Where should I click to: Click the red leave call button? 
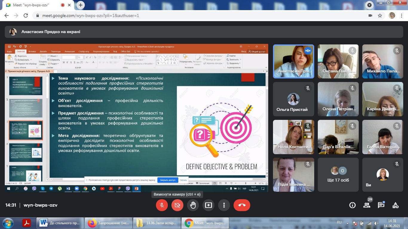pos(242,205)
